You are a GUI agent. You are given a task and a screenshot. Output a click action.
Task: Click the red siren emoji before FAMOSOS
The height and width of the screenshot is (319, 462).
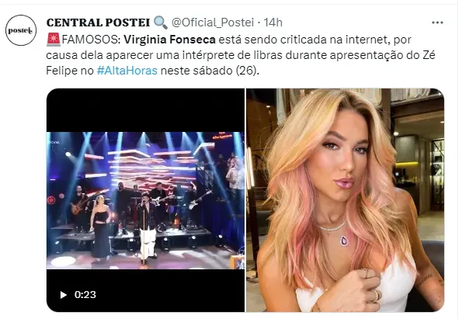[54, 40]
